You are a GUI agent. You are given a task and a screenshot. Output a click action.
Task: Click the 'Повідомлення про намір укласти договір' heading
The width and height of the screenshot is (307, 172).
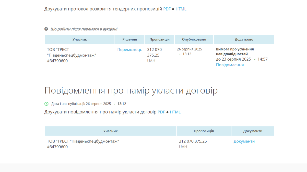(131, 90)
